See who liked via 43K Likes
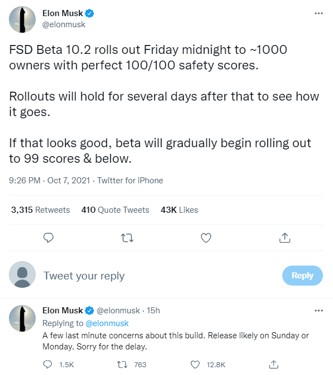333x375 pixels. [x=179, y=210]
